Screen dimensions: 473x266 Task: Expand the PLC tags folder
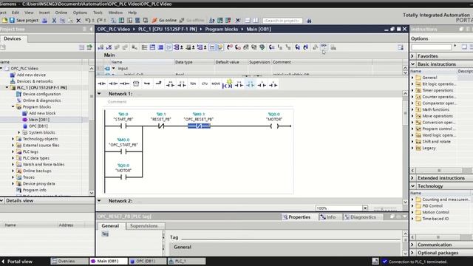point(13,151)
